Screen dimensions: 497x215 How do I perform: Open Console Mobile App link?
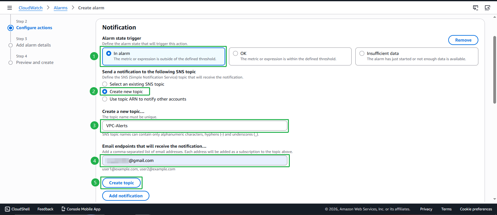pyautogui.click(x=81, y=209)
